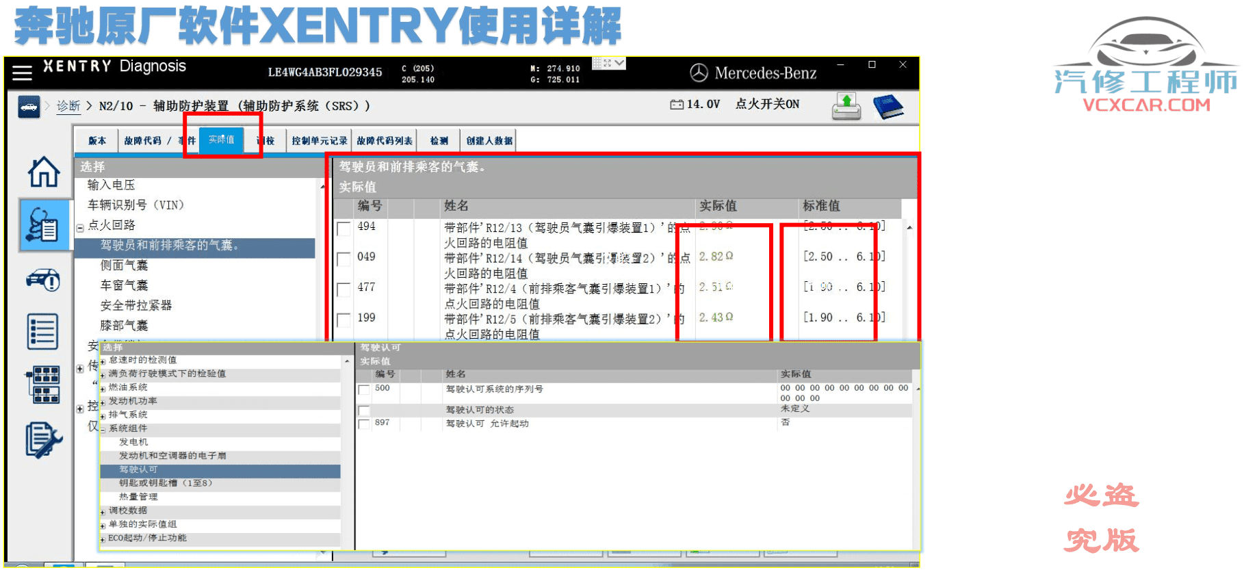Screen dimensions: 1244x570
Task: Collapse the 点火回路 tree node
Action: [80, 228]
